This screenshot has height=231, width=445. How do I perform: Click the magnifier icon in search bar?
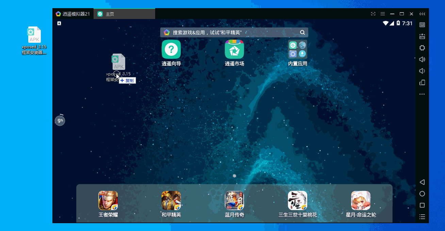[x=302, y=33]
